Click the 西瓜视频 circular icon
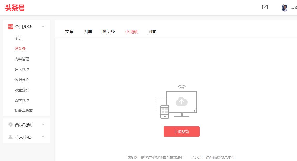 10,125
